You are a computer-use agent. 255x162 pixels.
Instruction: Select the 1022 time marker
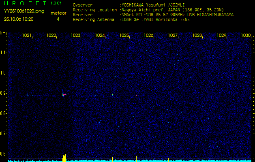[51, 36]
